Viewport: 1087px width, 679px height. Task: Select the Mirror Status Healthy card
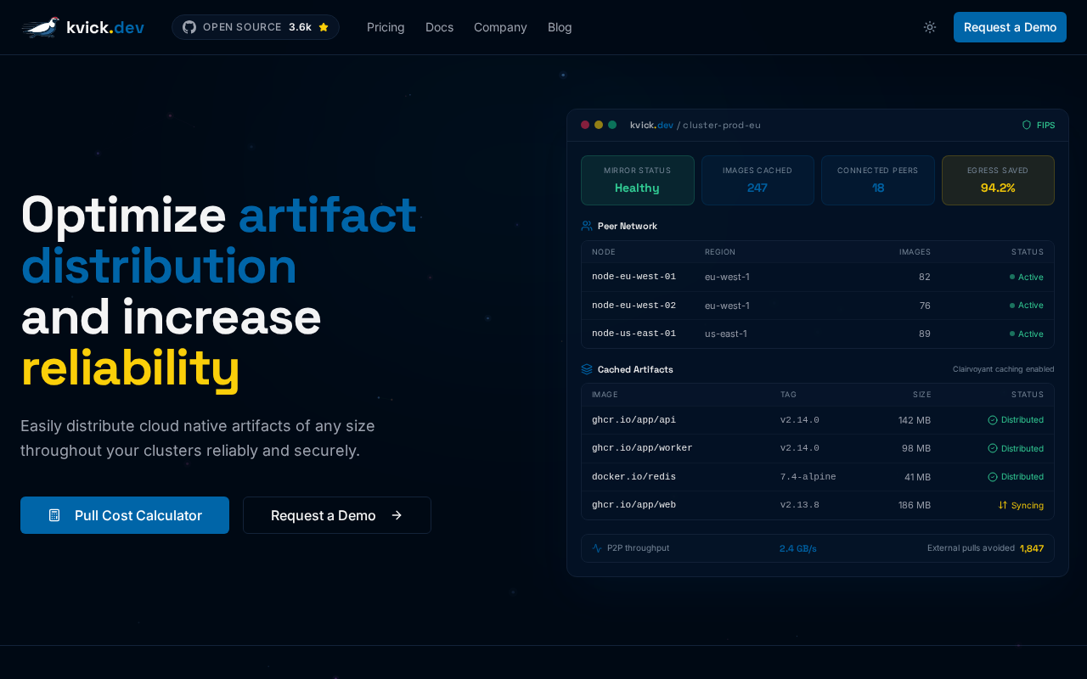[x=637, y=180]
